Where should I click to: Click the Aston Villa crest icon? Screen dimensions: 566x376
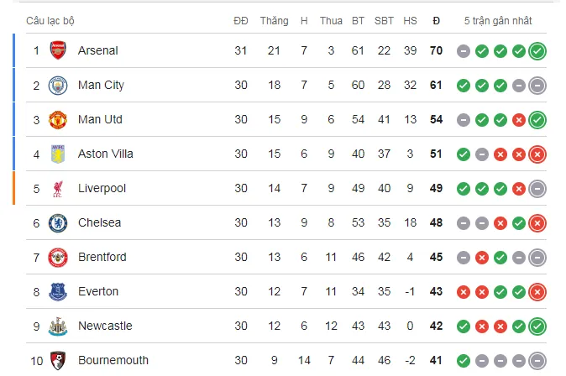click(x=58, y=154)
